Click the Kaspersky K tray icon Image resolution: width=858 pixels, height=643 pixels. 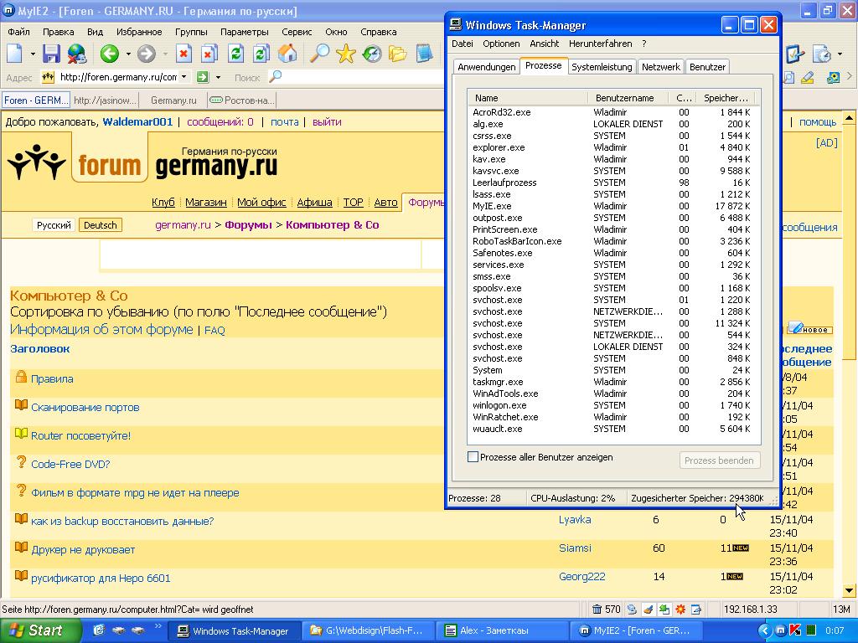795,630
